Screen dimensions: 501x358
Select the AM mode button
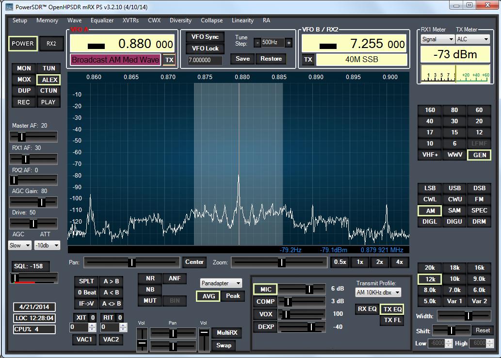pyautogui.click(x=430, y=211)
